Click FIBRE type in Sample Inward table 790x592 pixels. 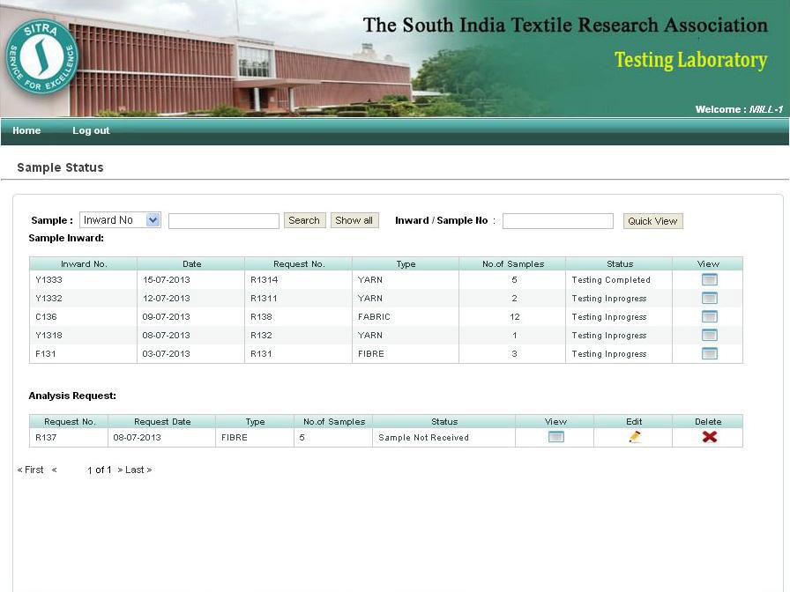tap(406, 354)
